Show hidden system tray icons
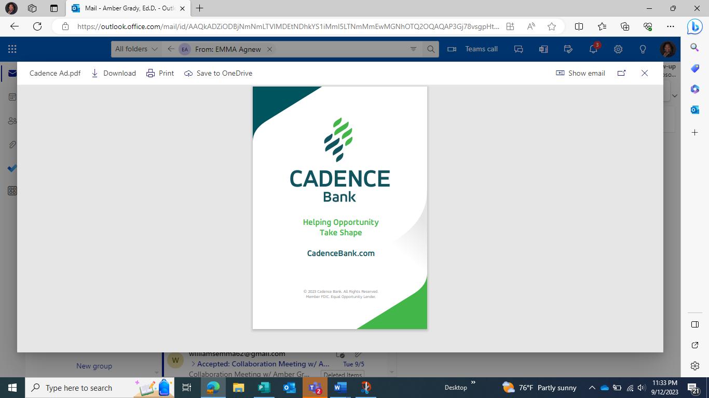This screenshot has height=398, width=709. [x=592, y=388]
